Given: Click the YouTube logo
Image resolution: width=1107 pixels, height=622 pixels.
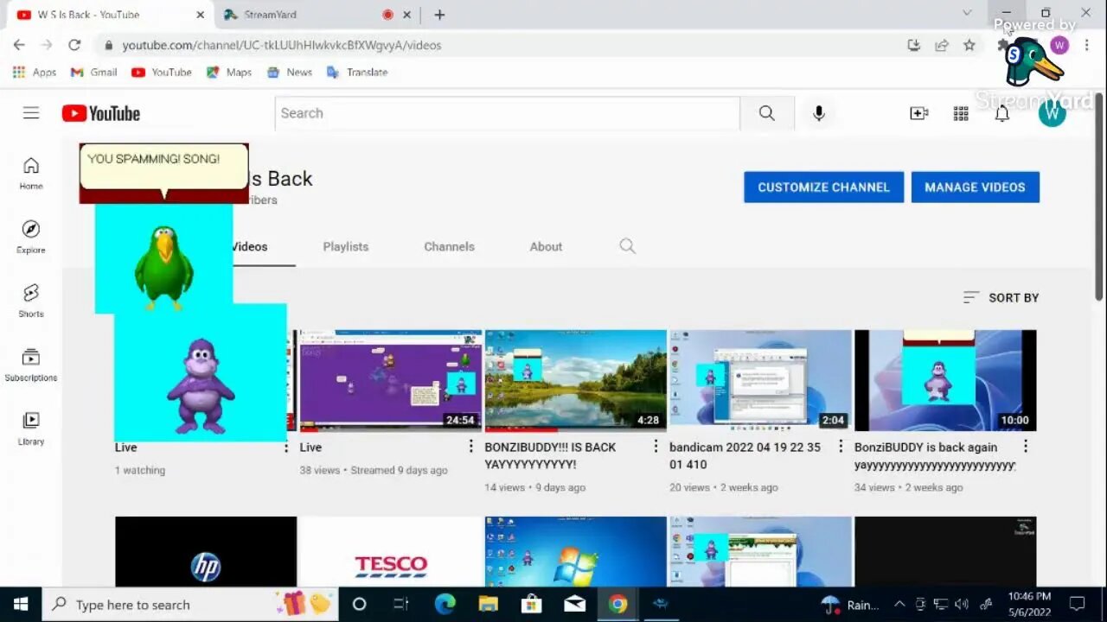Looking at the screenshot, I should click(100, 113).
